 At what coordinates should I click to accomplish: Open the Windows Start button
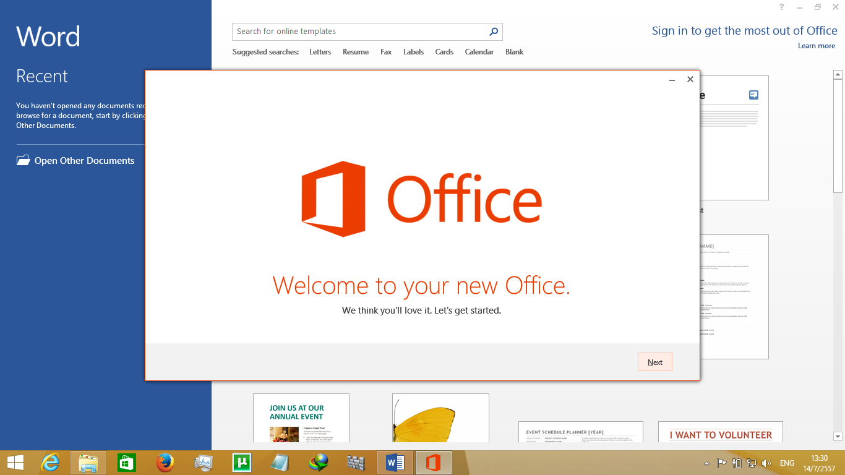tap(15, 463)
